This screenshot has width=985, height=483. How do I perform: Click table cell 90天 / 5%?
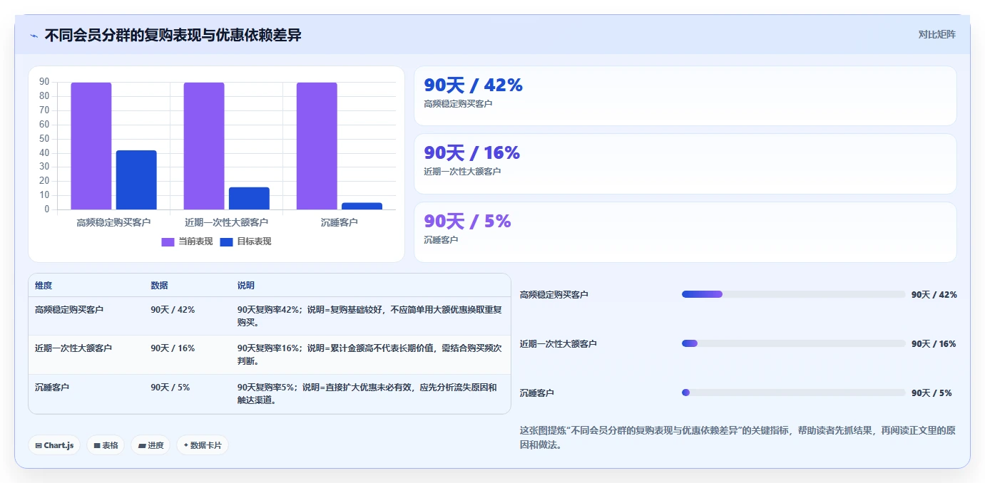170,388
